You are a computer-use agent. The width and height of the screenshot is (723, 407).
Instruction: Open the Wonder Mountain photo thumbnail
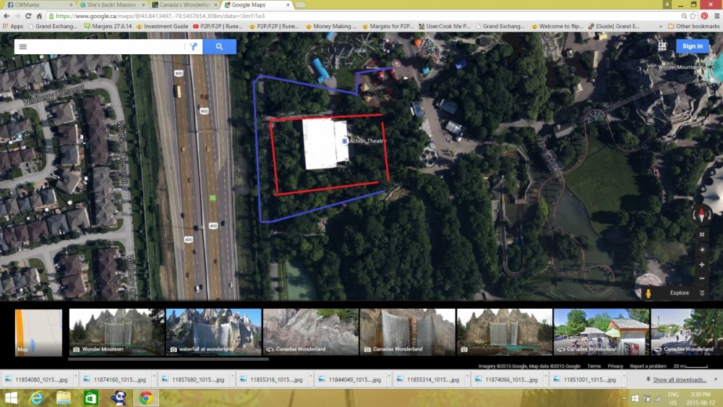[x=116, y=331]
